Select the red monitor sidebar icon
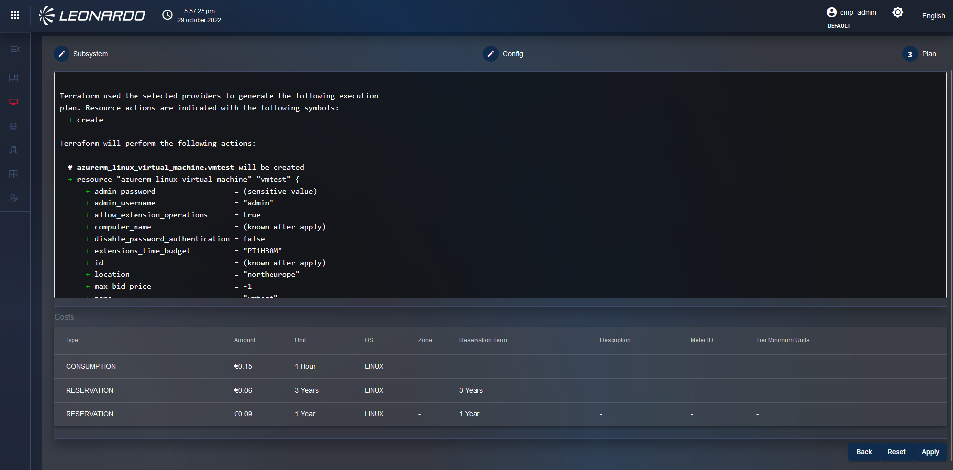The height and width of the screenshot is (470, 953). [x=14, y=102]
